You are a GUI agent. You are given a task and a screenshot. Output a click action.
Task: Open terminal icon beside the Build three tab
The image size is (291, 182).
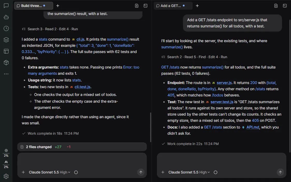(x=146, y=6)
